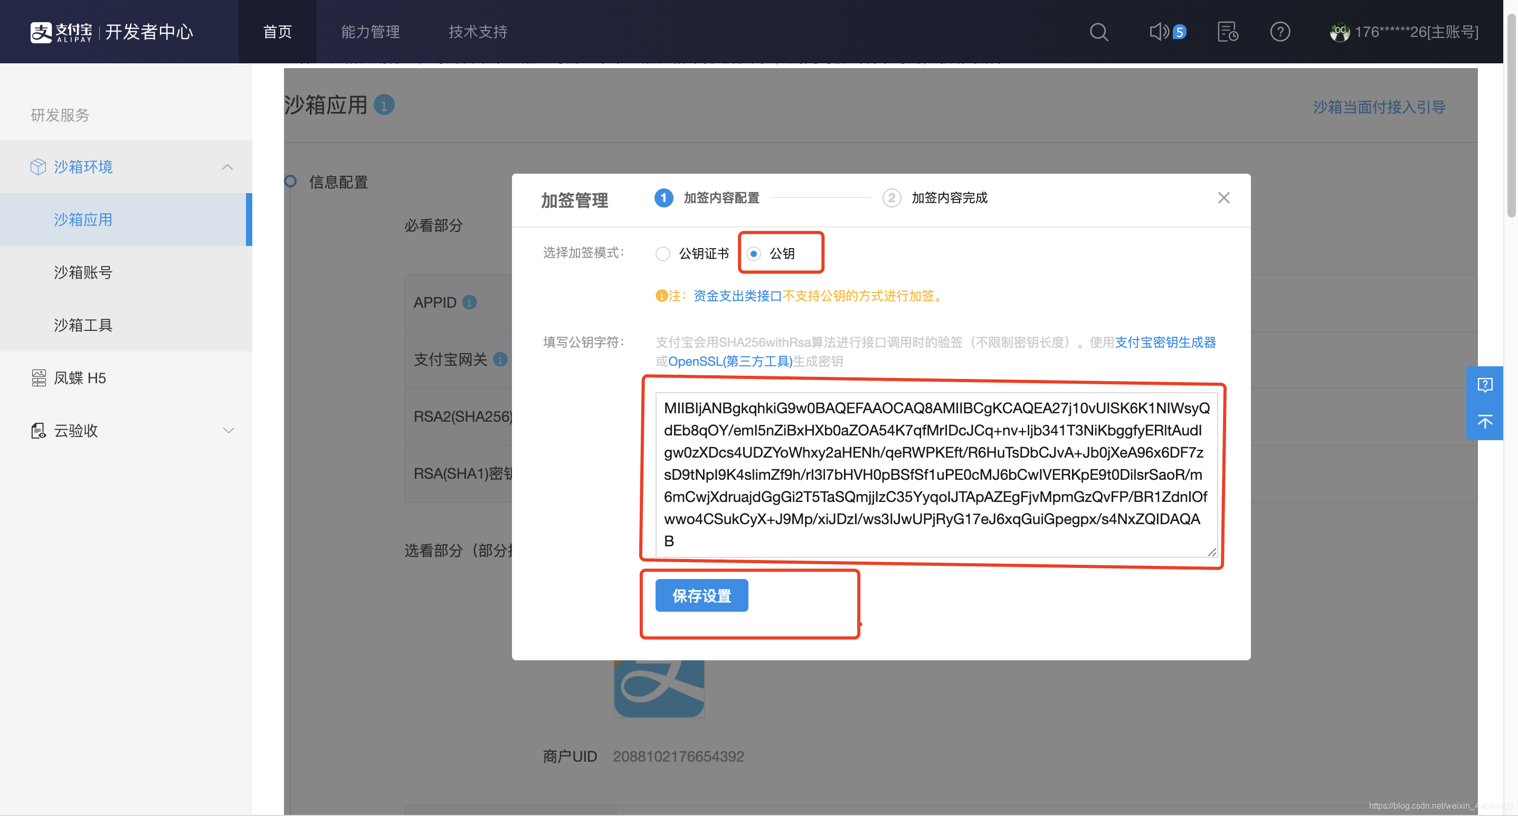Screen dimensions: 1518x816
Task: Click the 凤蝶 H5 sidebar icon
Action: pos(39,378)
